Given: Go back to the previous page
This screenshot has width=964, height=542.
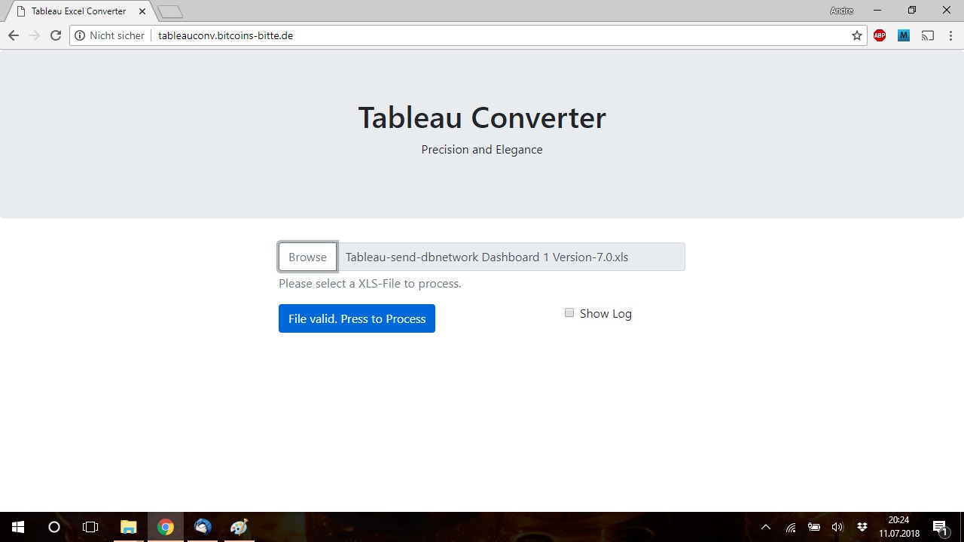Looking at the screenshot, I should click(x=13, y=35).
